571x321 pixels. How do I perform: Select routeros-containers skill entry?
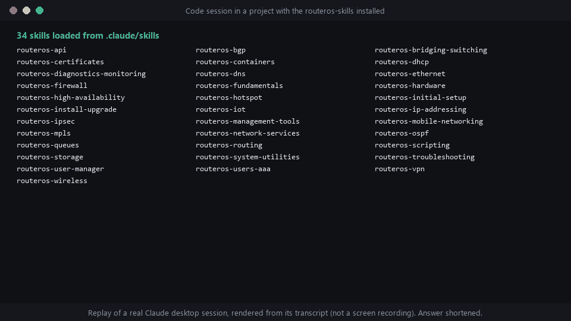(236, 62)
